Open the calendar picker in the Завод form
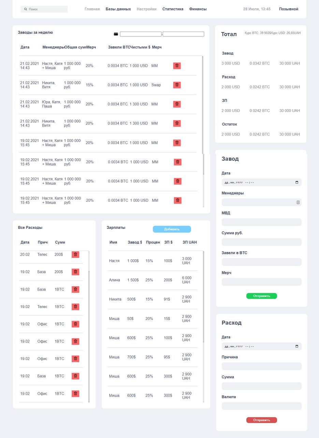This screenshot has height=438, width=319. (x=296, y=182)
